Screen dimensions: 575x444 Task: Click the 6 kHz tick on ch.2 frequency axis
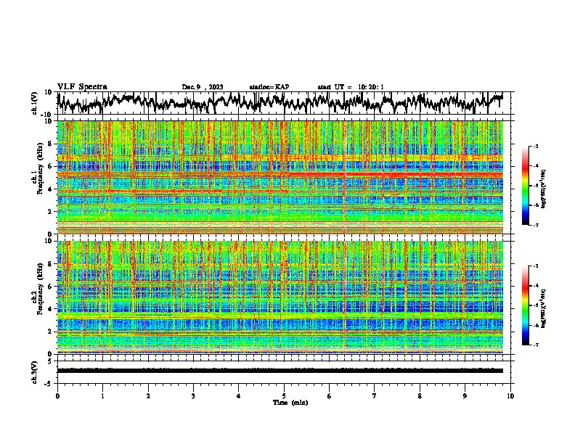(51, 287)
